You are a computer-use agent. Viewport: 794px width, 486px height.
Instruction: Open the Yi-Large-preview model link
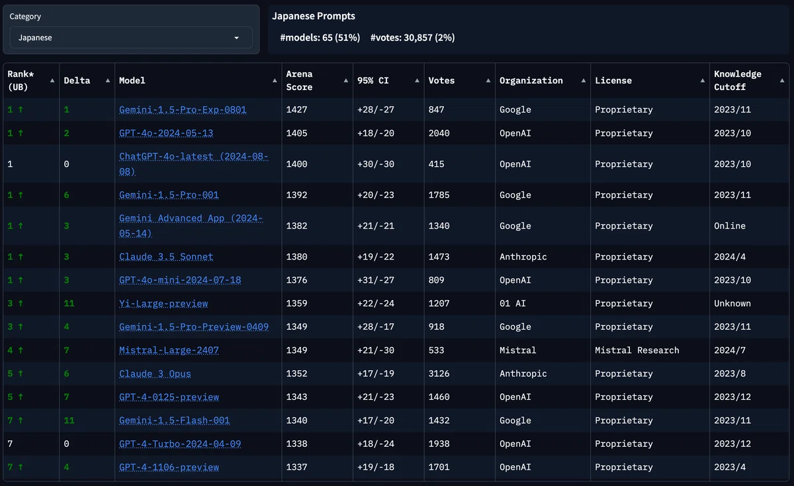[x=163, y=303]
